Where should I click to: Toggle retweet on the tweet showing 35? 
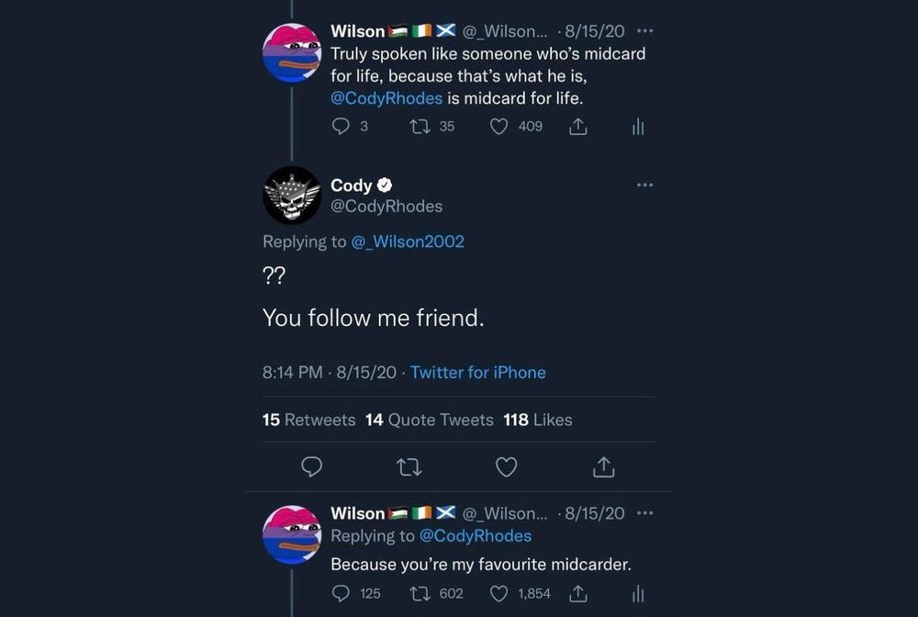(x=421, y=127)
